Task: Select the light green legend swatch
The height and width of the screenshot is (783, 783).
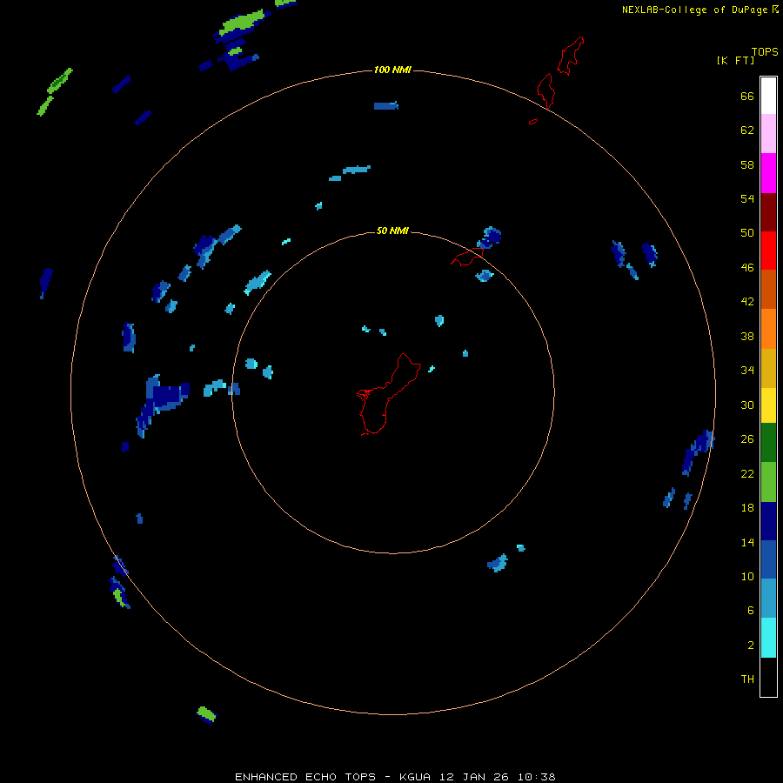Action: 768,482
